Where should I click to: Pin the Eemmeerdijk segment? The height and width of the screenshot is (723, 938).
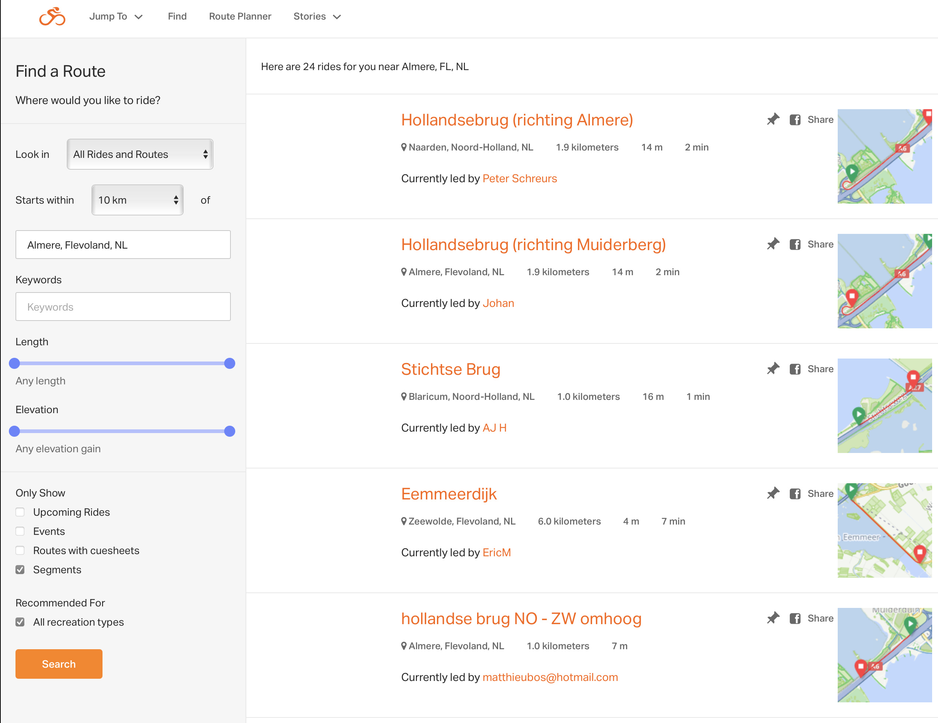[x=773, y=493]
